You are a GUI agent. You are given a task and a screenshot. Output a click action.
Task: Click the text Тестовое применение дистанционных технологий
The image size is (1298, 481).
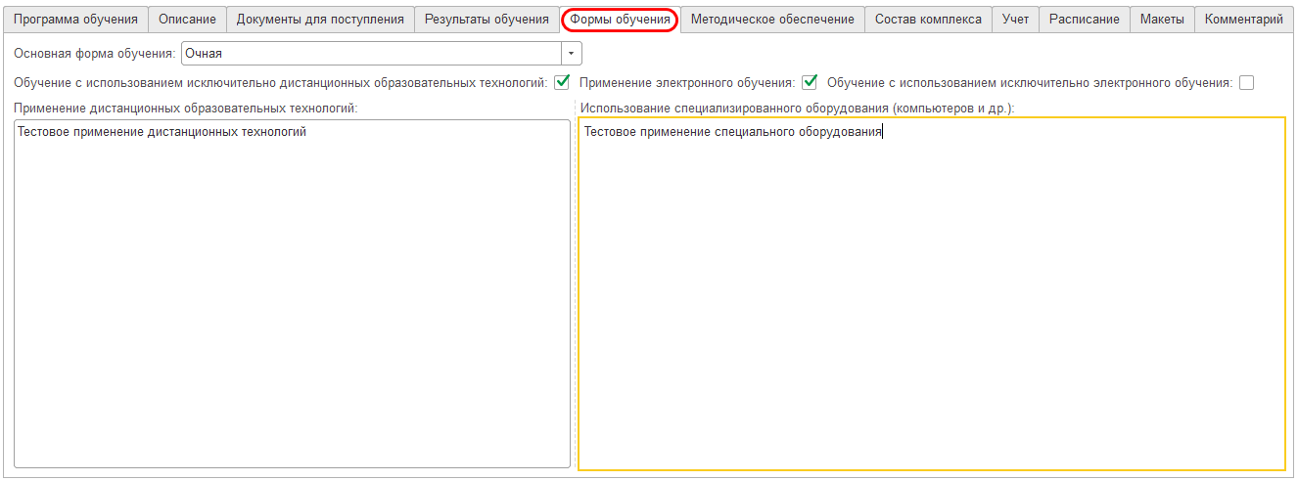pos(162,132)
